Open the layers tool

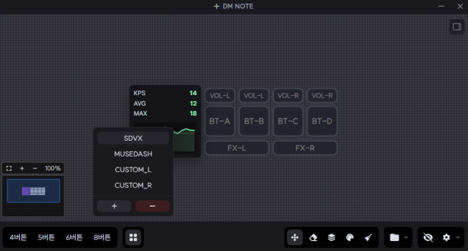tap(331, 238)
